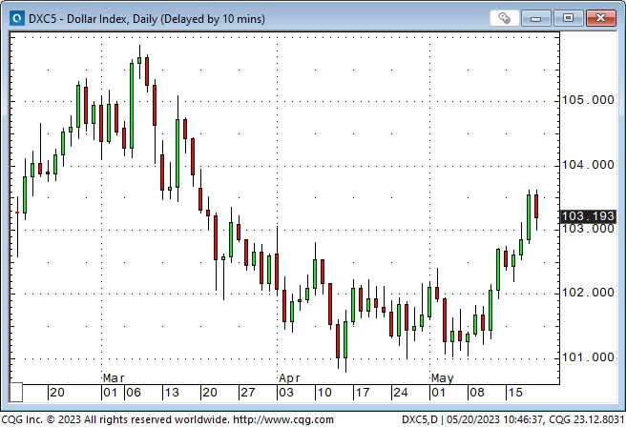Click the 102.000 price axis label

(588, 293)
